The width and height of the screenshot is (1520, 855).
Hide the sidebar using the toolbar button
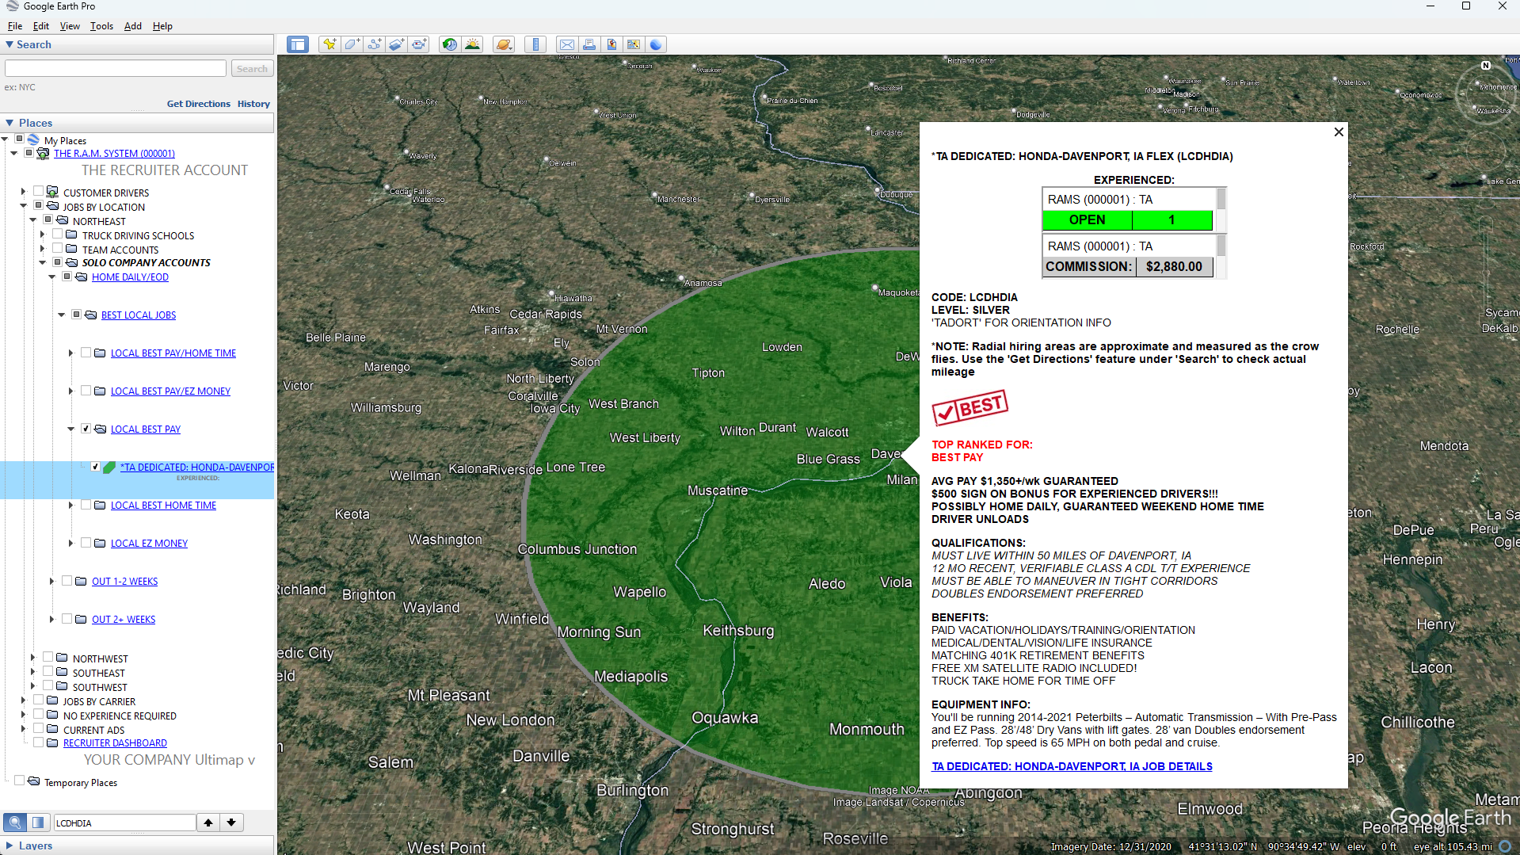(x=298, y=44)
